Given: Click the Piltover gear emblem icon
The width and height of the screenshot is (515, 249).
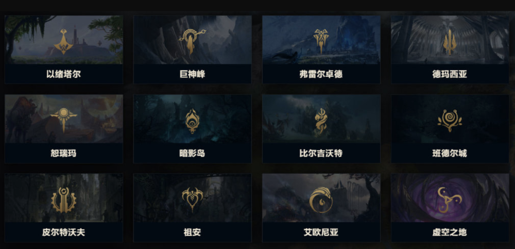Looking at the screenshot, I should 64,200.
